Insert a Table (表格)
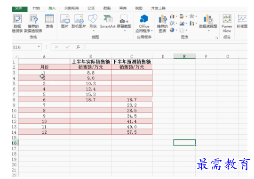This screenshot has height=179, width=254. [x=49, y=21]
